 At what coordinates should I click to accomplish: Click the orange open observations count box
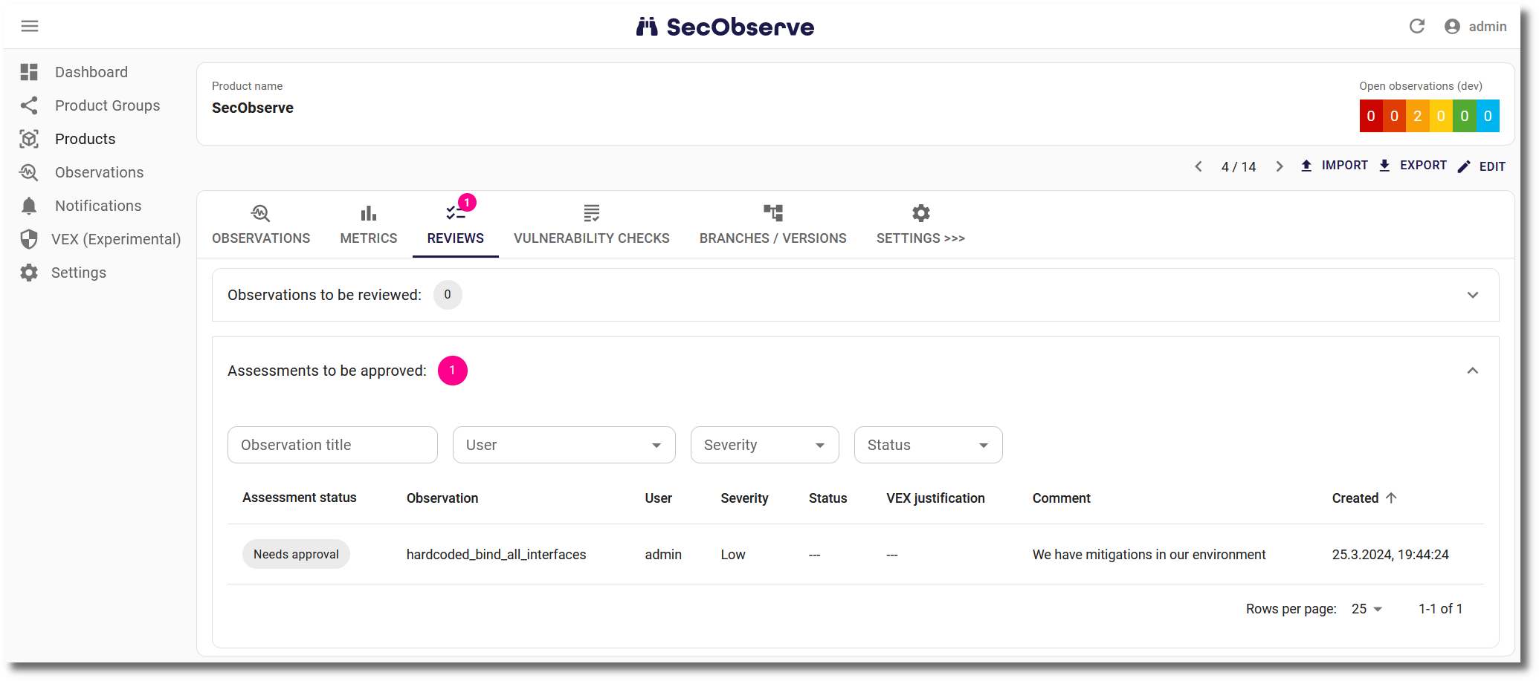(1417, 116)
